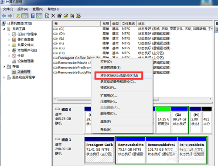This screenshot has width=218, height=166.
Task: Click the blue Help question mark icon
Action: tap(33, 16)
